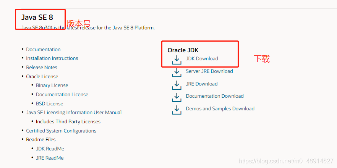
Task: Open the JDK Download link
Action: coord(202,59)
